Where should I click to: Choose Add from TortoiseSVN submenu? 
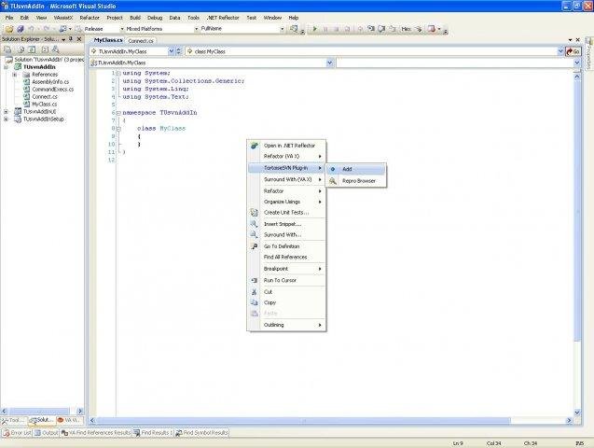(355, 169)
